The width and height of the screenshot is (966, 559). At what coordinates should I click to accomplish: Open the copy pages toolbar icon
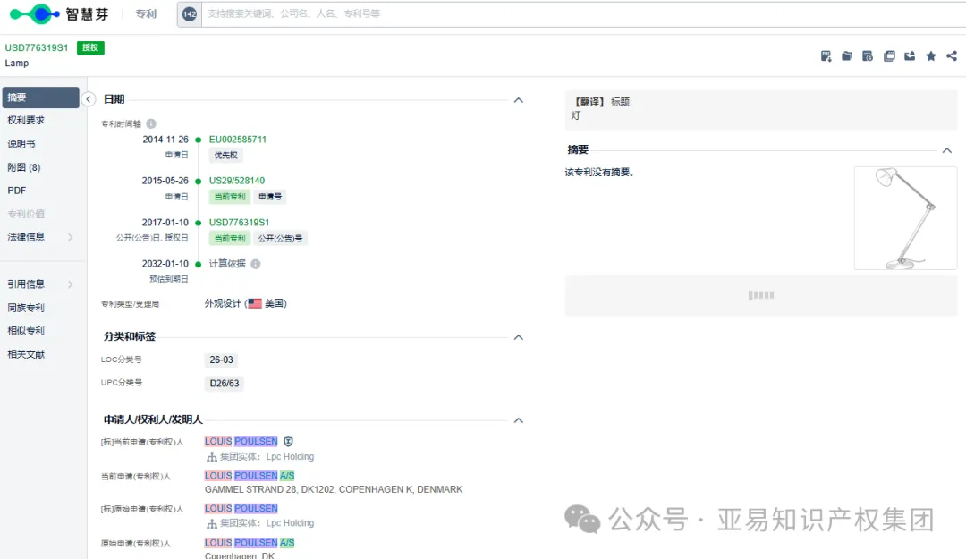point(889,55)
